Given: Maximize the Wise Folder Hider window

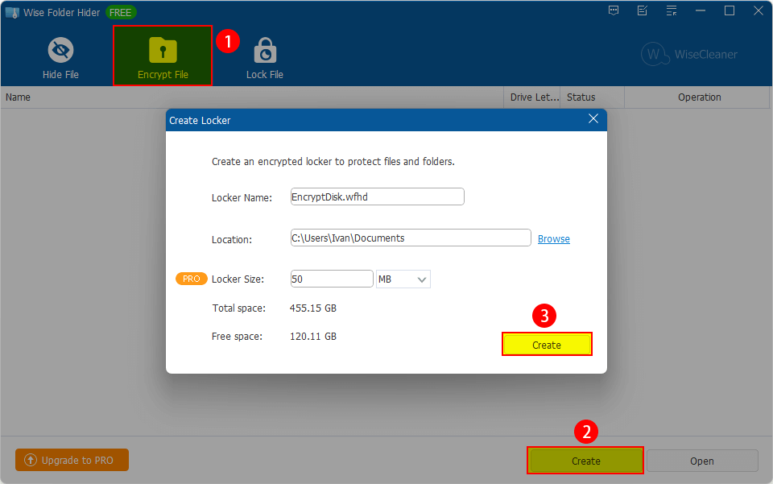Looking at the screenshot, I should [730, 10].
